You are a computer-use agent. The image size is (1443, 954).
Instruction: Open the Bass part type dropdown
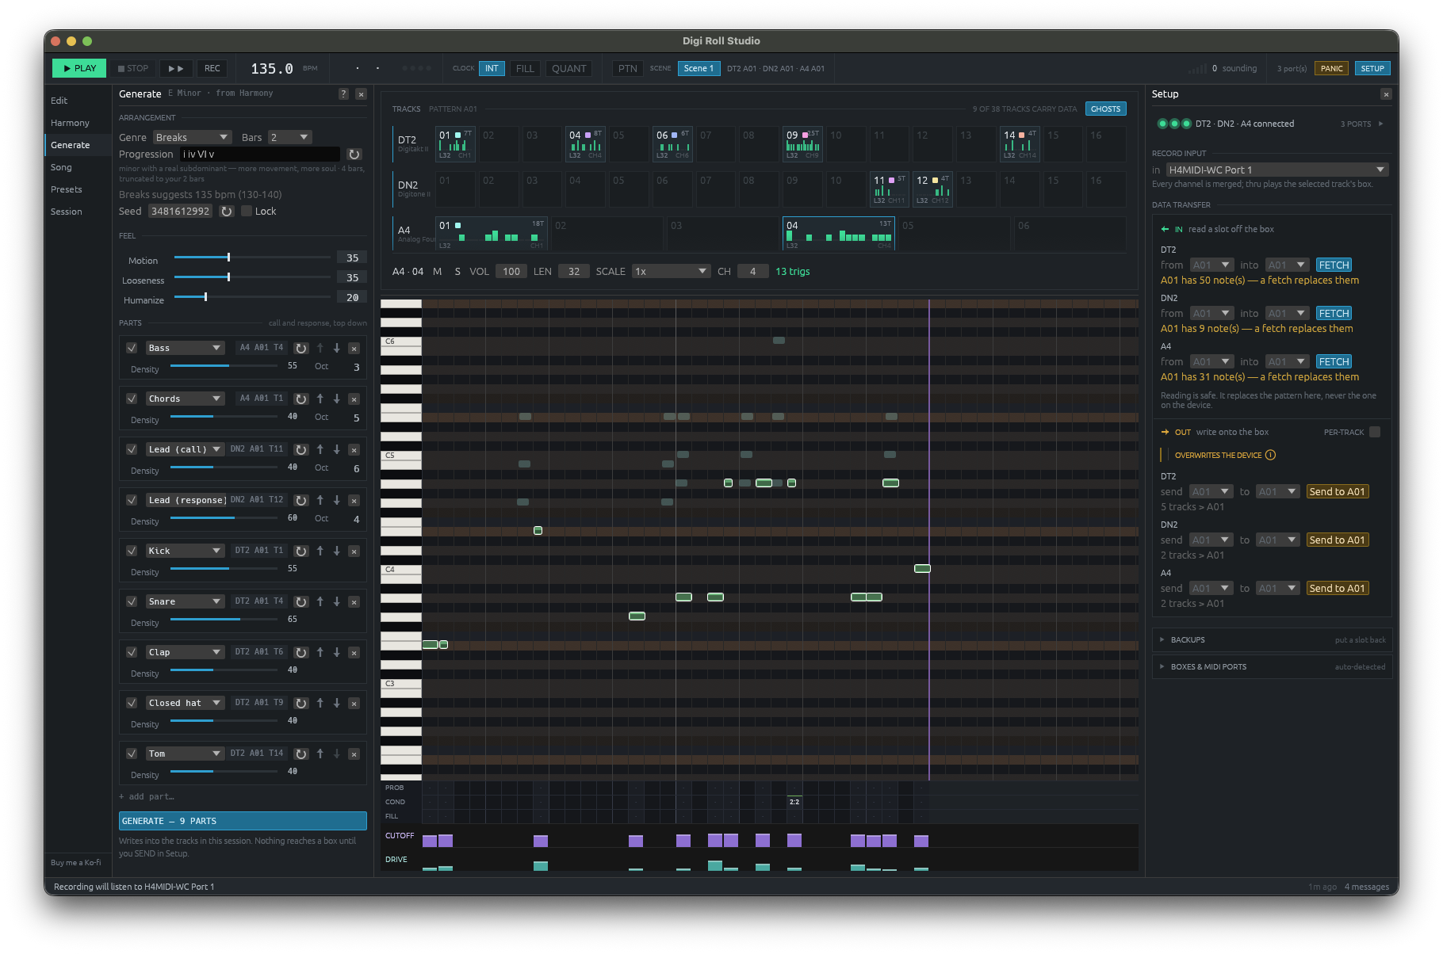(x=185, y=348)
